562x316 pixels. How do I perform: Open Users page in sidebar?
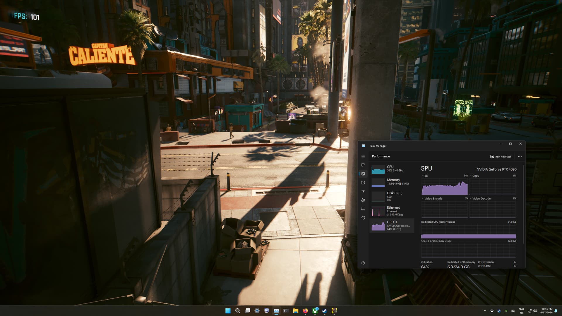click(x=363, y=200)
